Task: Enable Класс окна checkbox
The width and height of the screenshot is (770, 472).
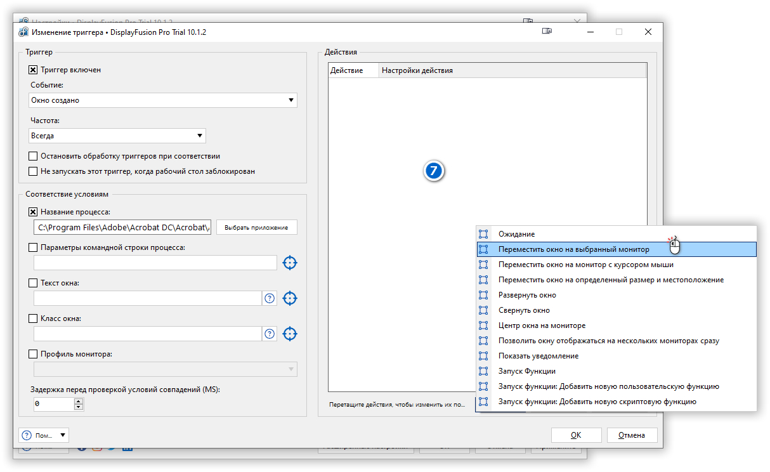Action: coord(33,318)
